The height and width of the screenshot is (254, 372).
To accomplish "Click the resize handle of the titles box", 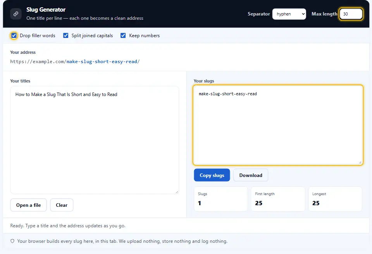I will (177, 192).
